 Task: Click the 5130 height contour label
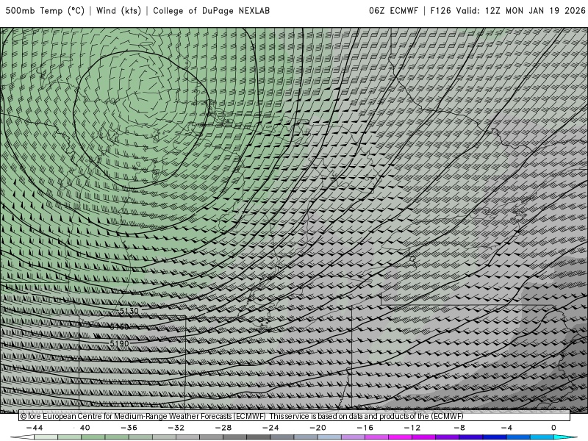pos(129,311)
